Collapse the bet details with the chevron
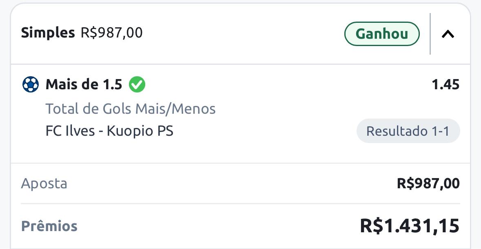 [448, 34]
